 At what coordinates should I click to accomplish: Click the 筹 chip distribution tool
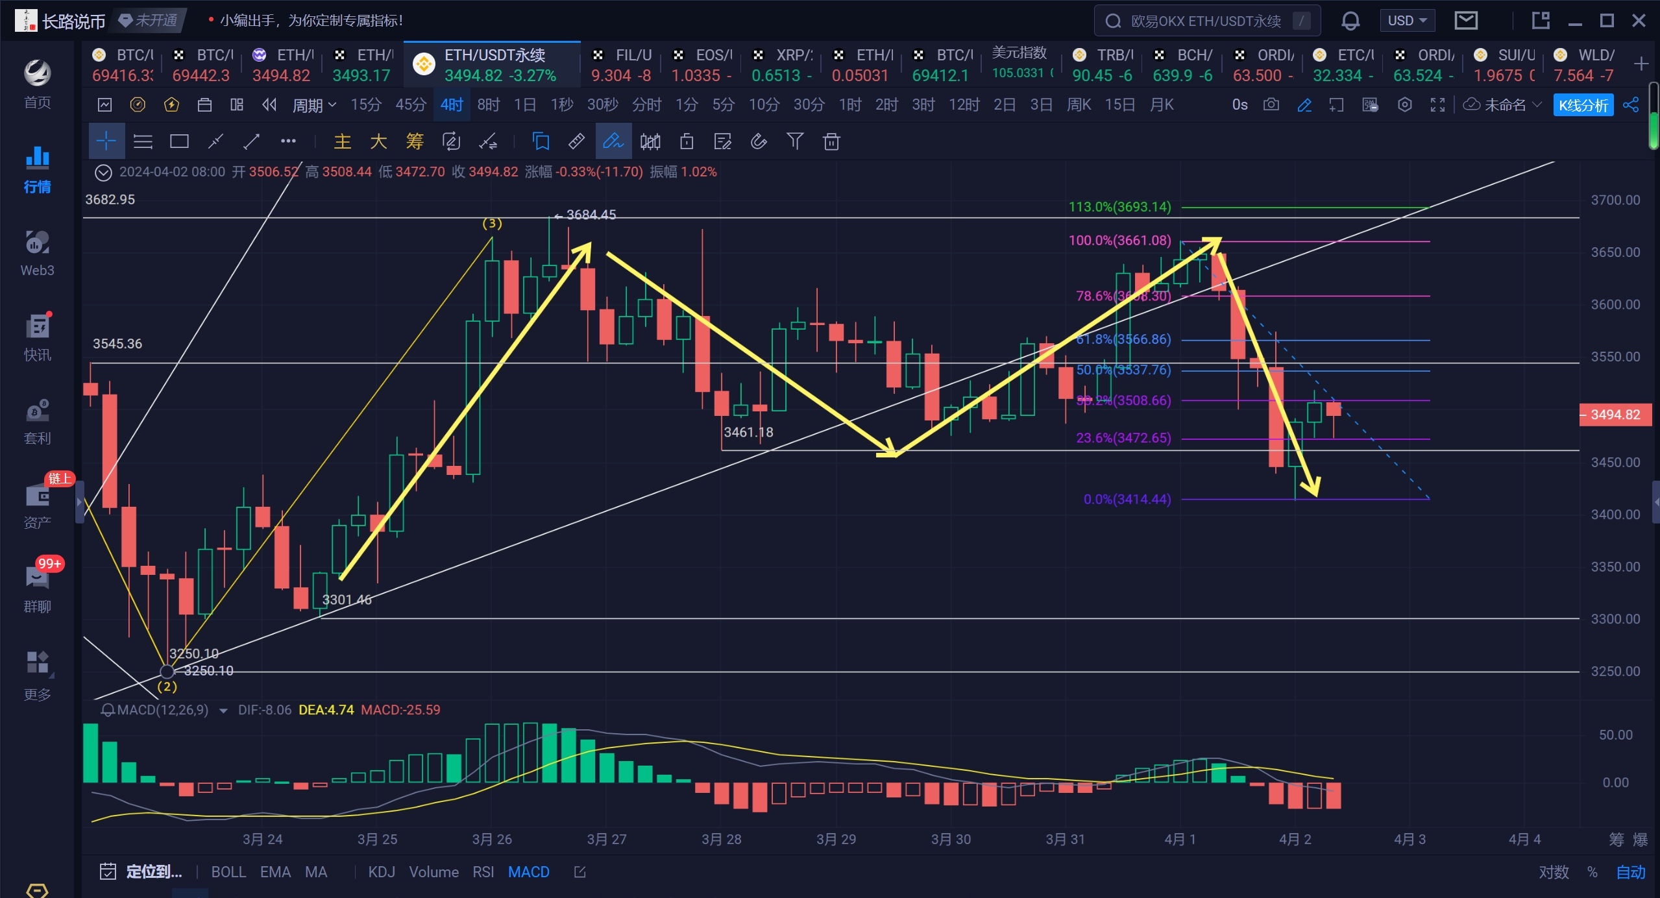coord(415,141)
